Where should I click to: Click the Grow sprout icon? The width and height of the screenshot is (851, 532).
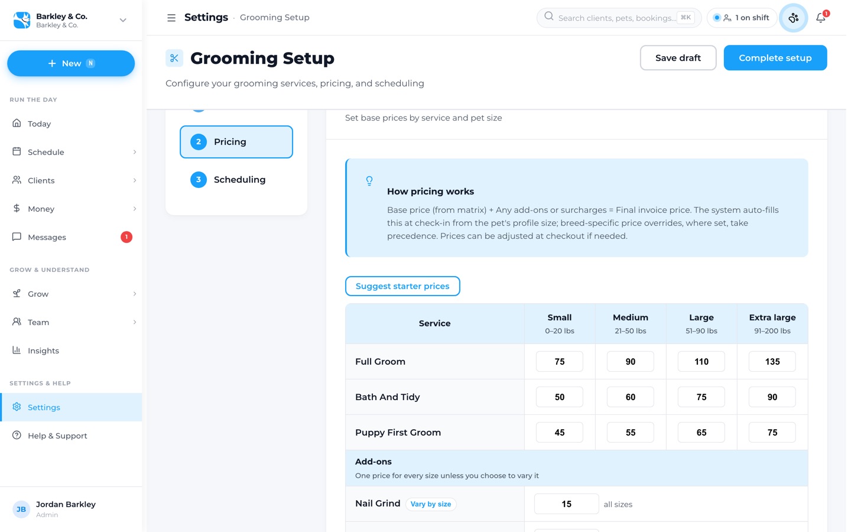[x=17, y=294]
